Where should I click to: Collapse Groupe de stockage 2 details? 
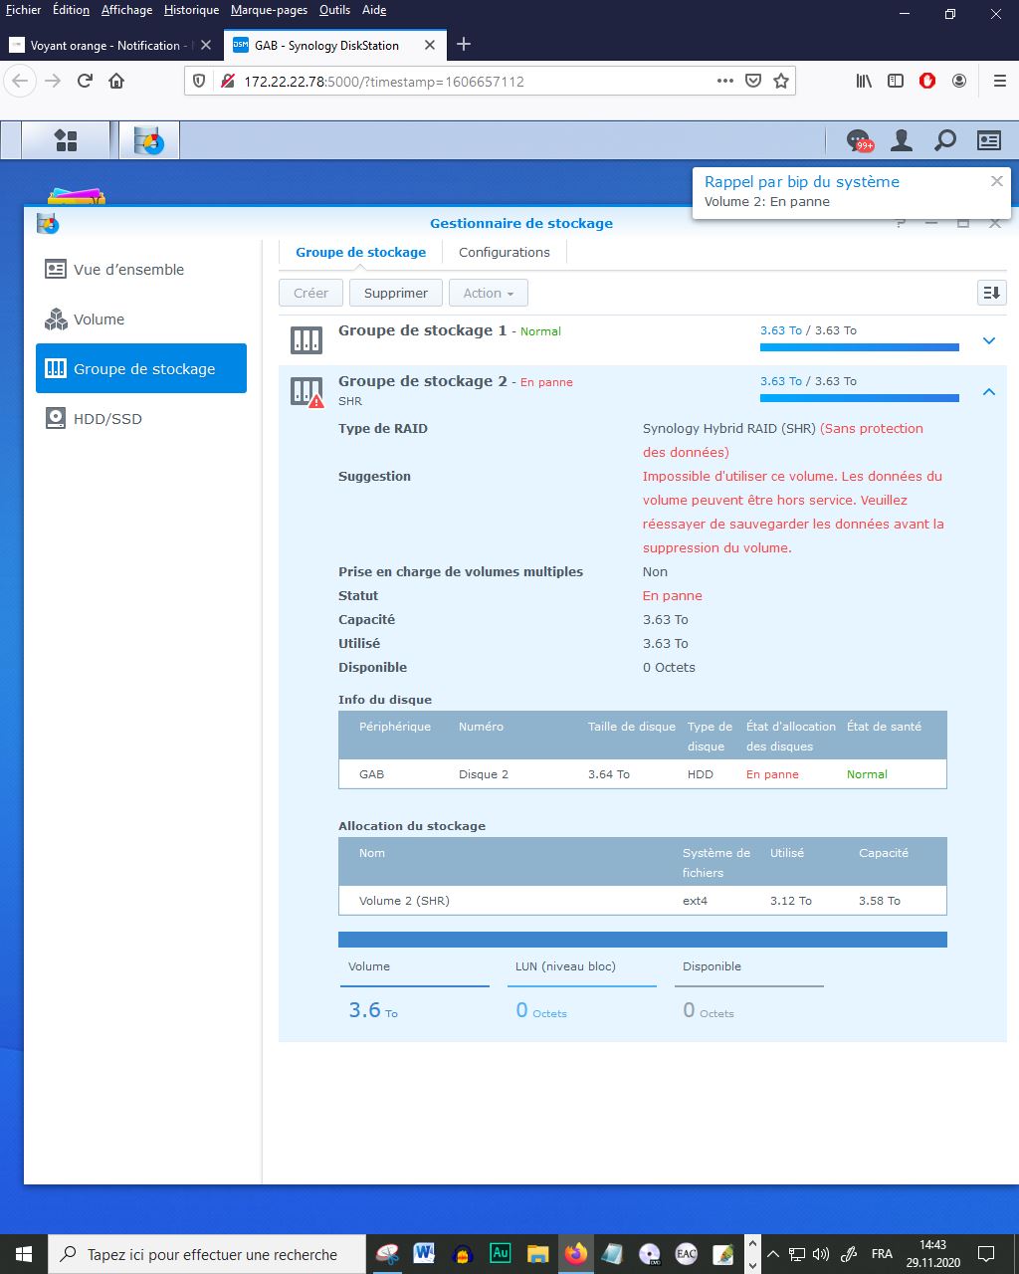pyautogui.click(x=989, y=392)
